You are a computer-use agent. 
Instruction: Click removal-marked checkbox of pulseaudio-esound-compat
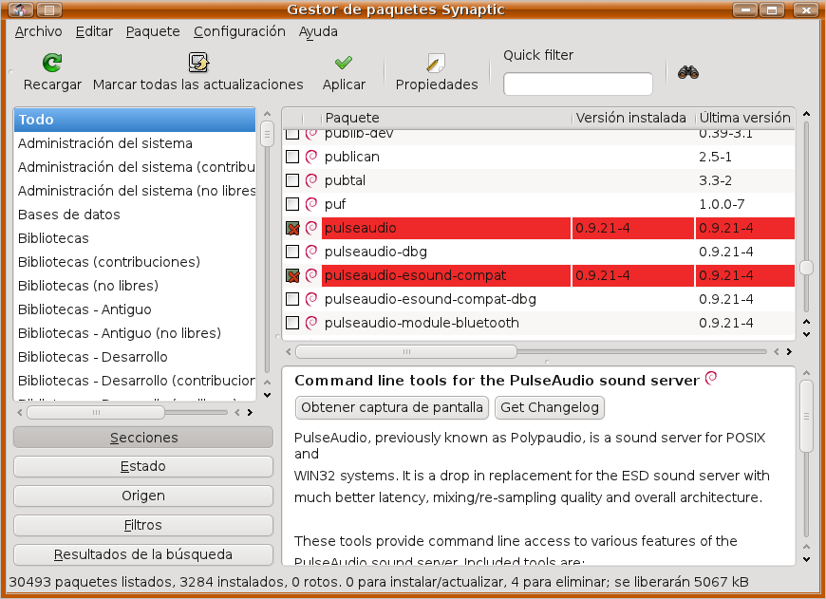point(292,275)
